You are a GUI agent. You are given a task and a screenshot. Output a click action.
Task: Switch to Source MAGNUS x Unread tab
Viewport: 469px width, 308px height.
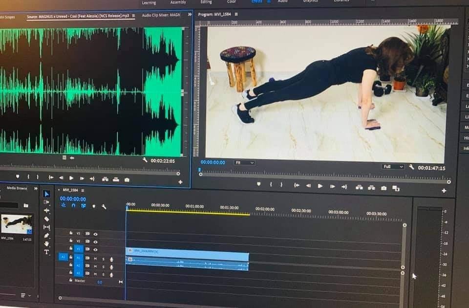[x=78, y=16]
